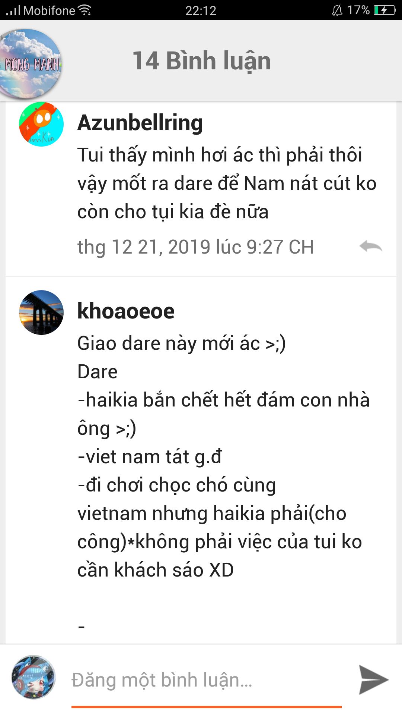The width and height of the screenshot is (402, 716).
Task: Tap Azunbellring's comment text about the dare
Action: [227, 183]
